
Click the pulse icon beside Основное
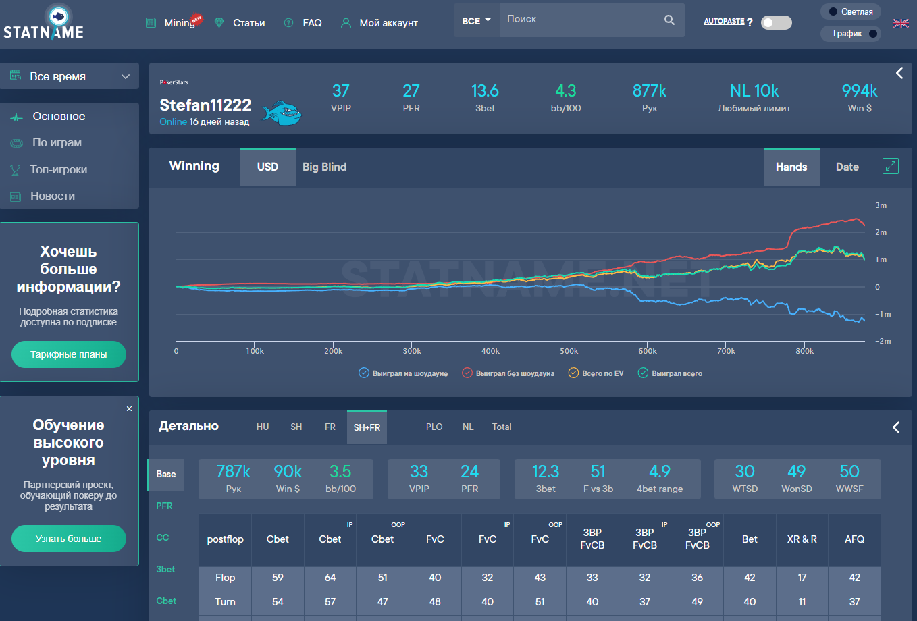(16, 117)
